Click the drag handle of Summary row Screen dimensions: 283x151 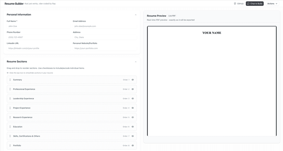pyautogui.click(x=10, y=80)
